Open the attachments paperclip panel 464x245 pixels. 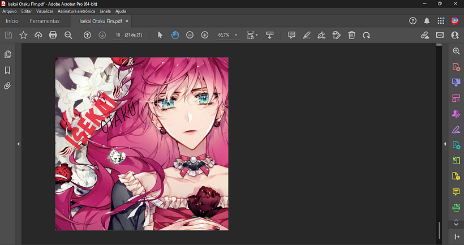7,86
